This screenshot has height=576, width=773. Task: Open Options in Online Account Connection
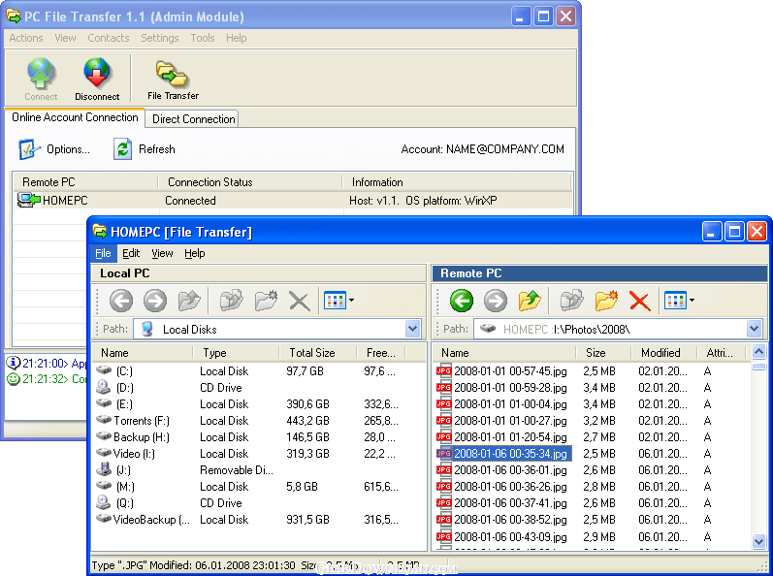54,149
